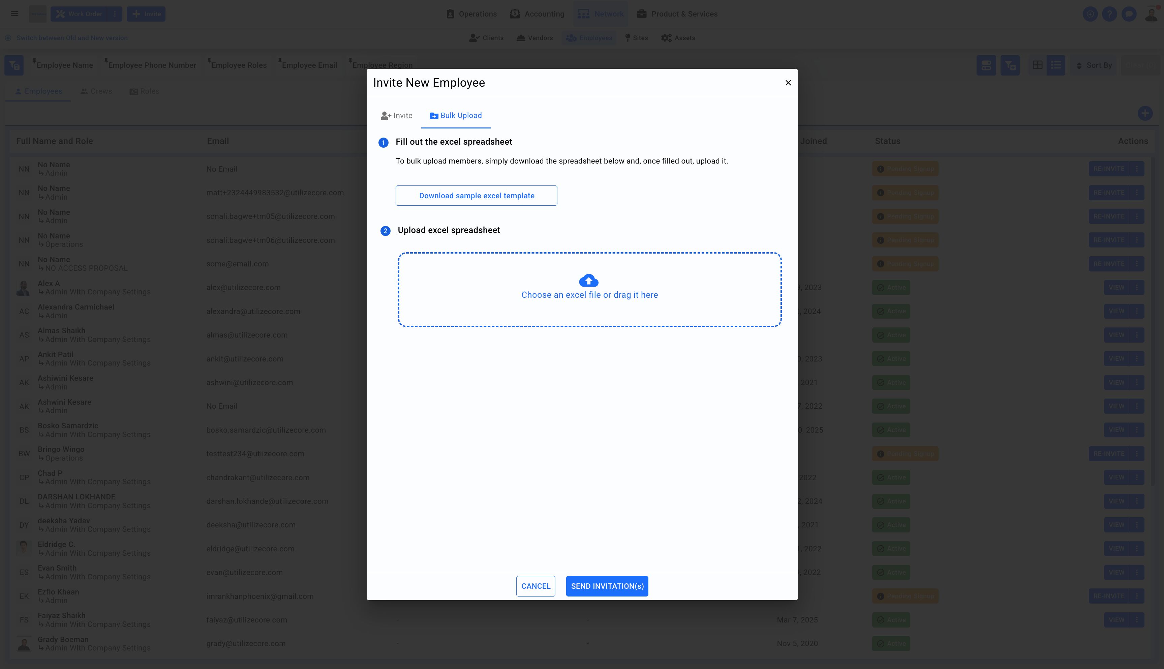Viewport: 1164px width, 669px height.
Task: Toggle Switch between Old and New version
Action: click(x=72, y=38)
